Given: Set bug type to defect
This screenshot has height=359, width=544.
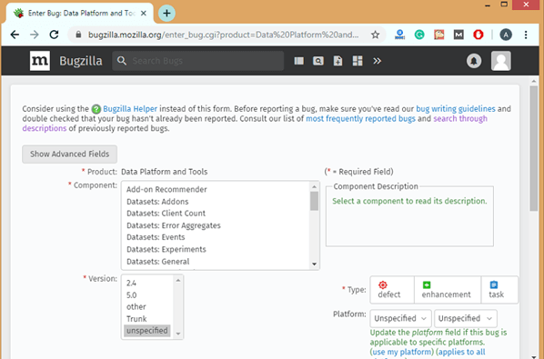Looking at the screenshot, I should pyautogui.click(x=392, y=290).
